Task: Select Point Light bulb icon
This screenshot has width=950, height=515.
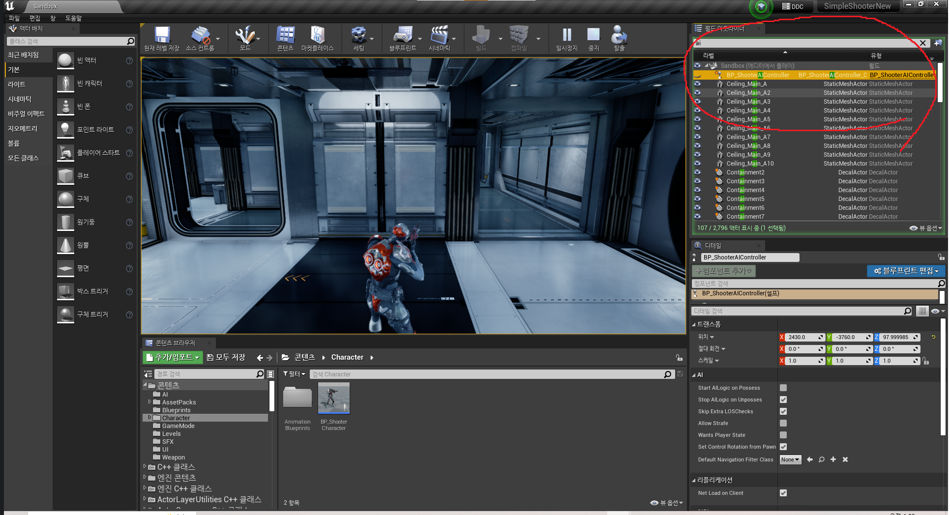Action: (65, 130)
